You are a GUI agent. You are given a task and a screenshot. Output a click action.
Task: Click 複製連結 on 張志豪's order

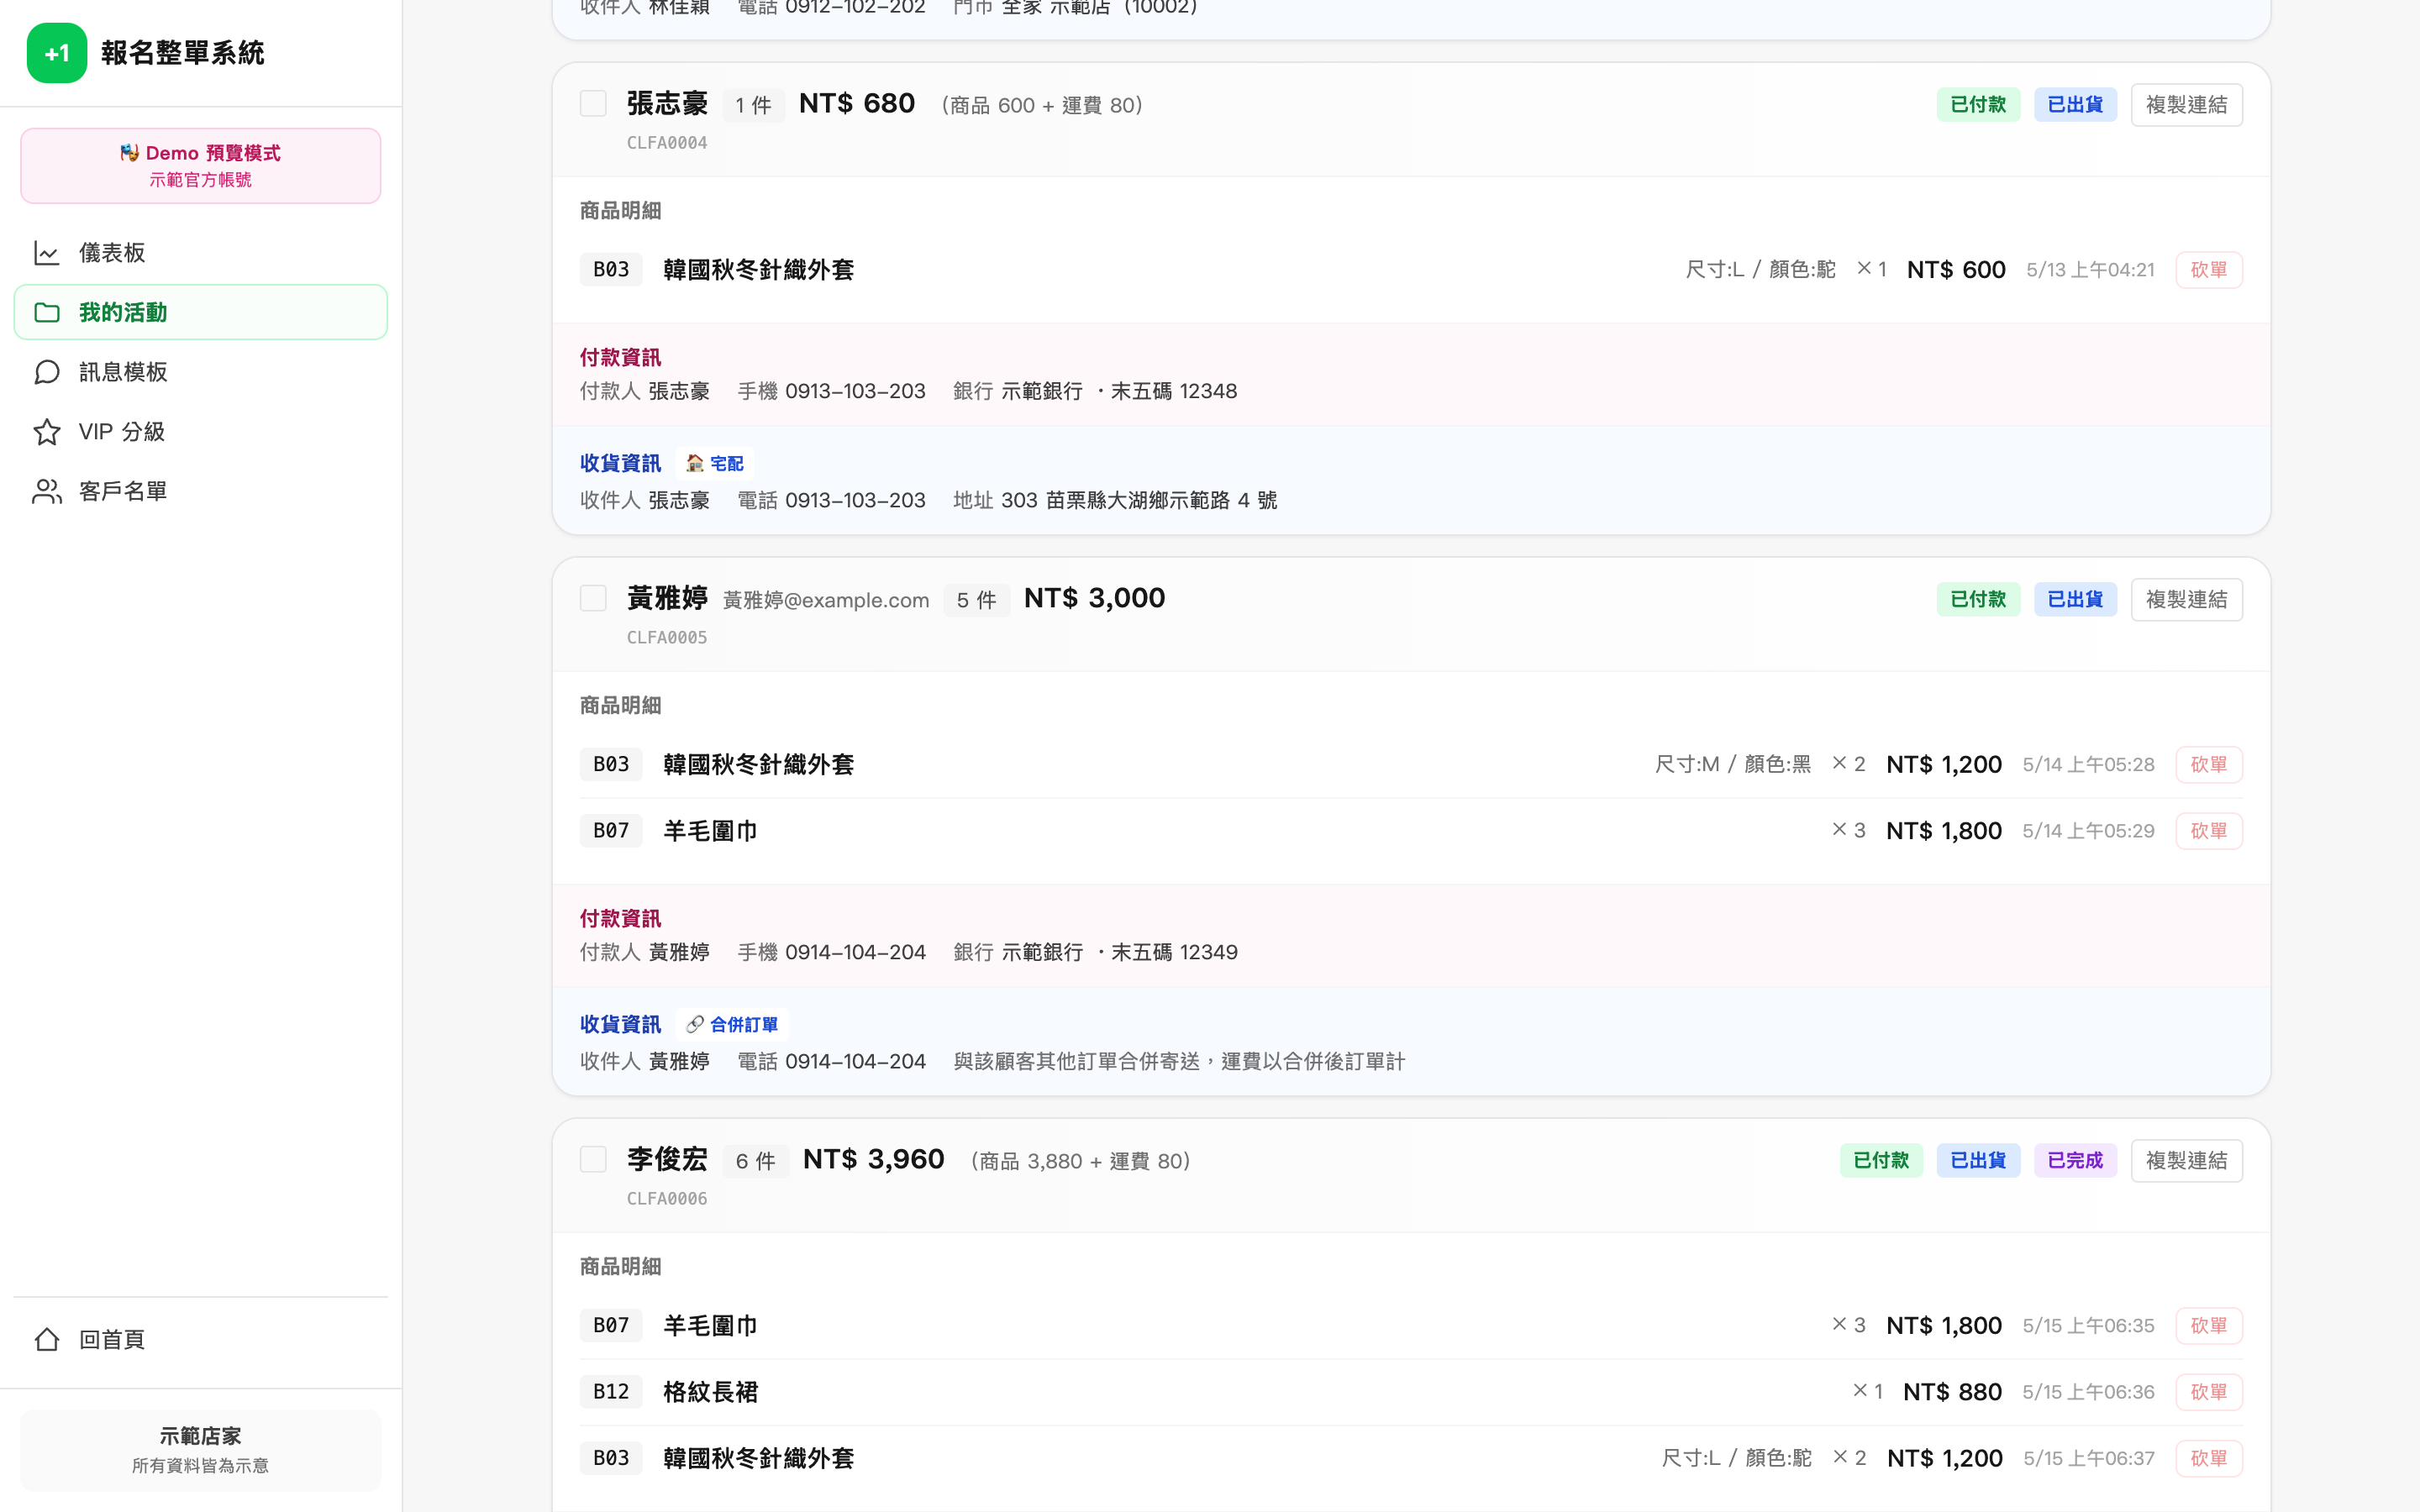(x=2186, y=105)
